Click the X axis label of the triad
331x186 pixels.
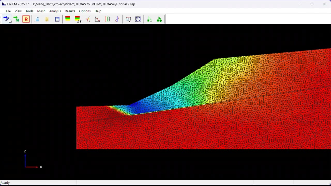pyautogui.click(x=41, y=167)
